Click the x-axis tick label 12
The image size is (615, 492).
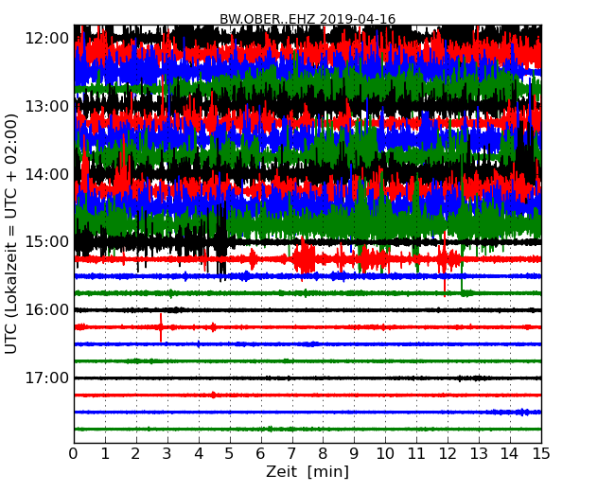tap(448, 454)
